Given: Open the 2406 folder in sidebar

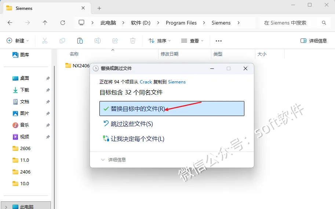Looking at the screenshot, I should (x=21, y=172).
